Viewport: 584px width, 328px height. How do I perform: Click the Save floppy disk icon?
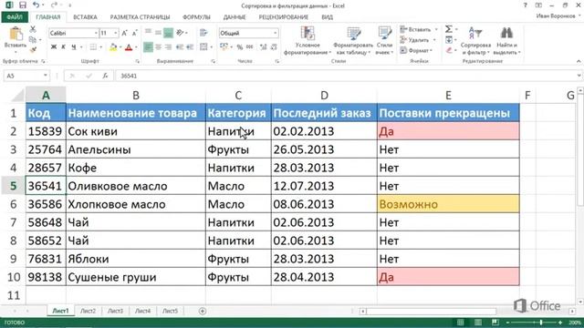(22, 5)
